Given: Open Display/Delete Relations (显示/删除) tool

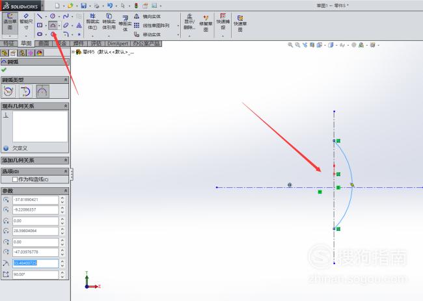Looking at the screenshot, I should [x=189, y=21].
